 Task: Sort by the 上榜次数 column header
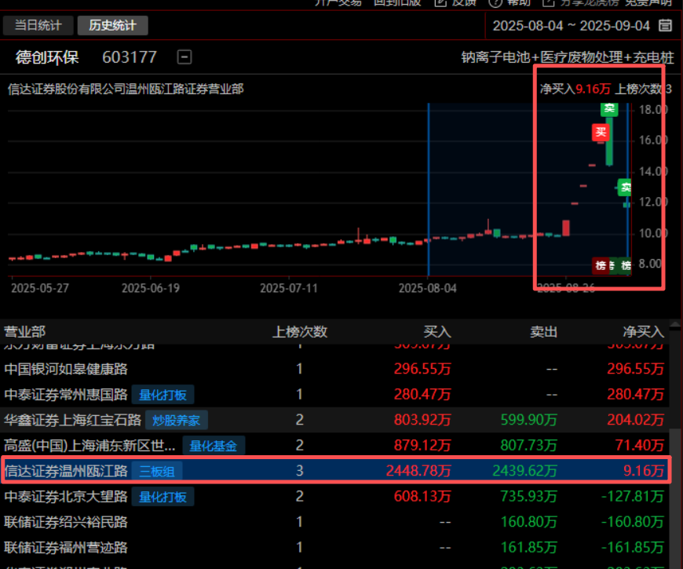tap(300, 332)
